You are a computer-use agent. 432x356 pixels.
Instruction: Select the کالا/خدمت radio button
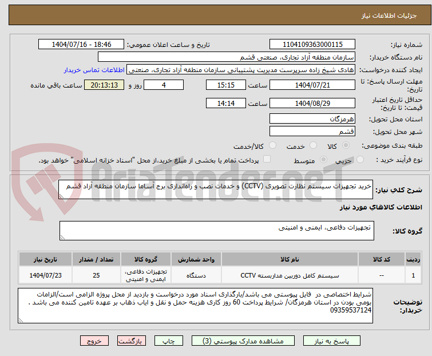(x=272, y=145)
